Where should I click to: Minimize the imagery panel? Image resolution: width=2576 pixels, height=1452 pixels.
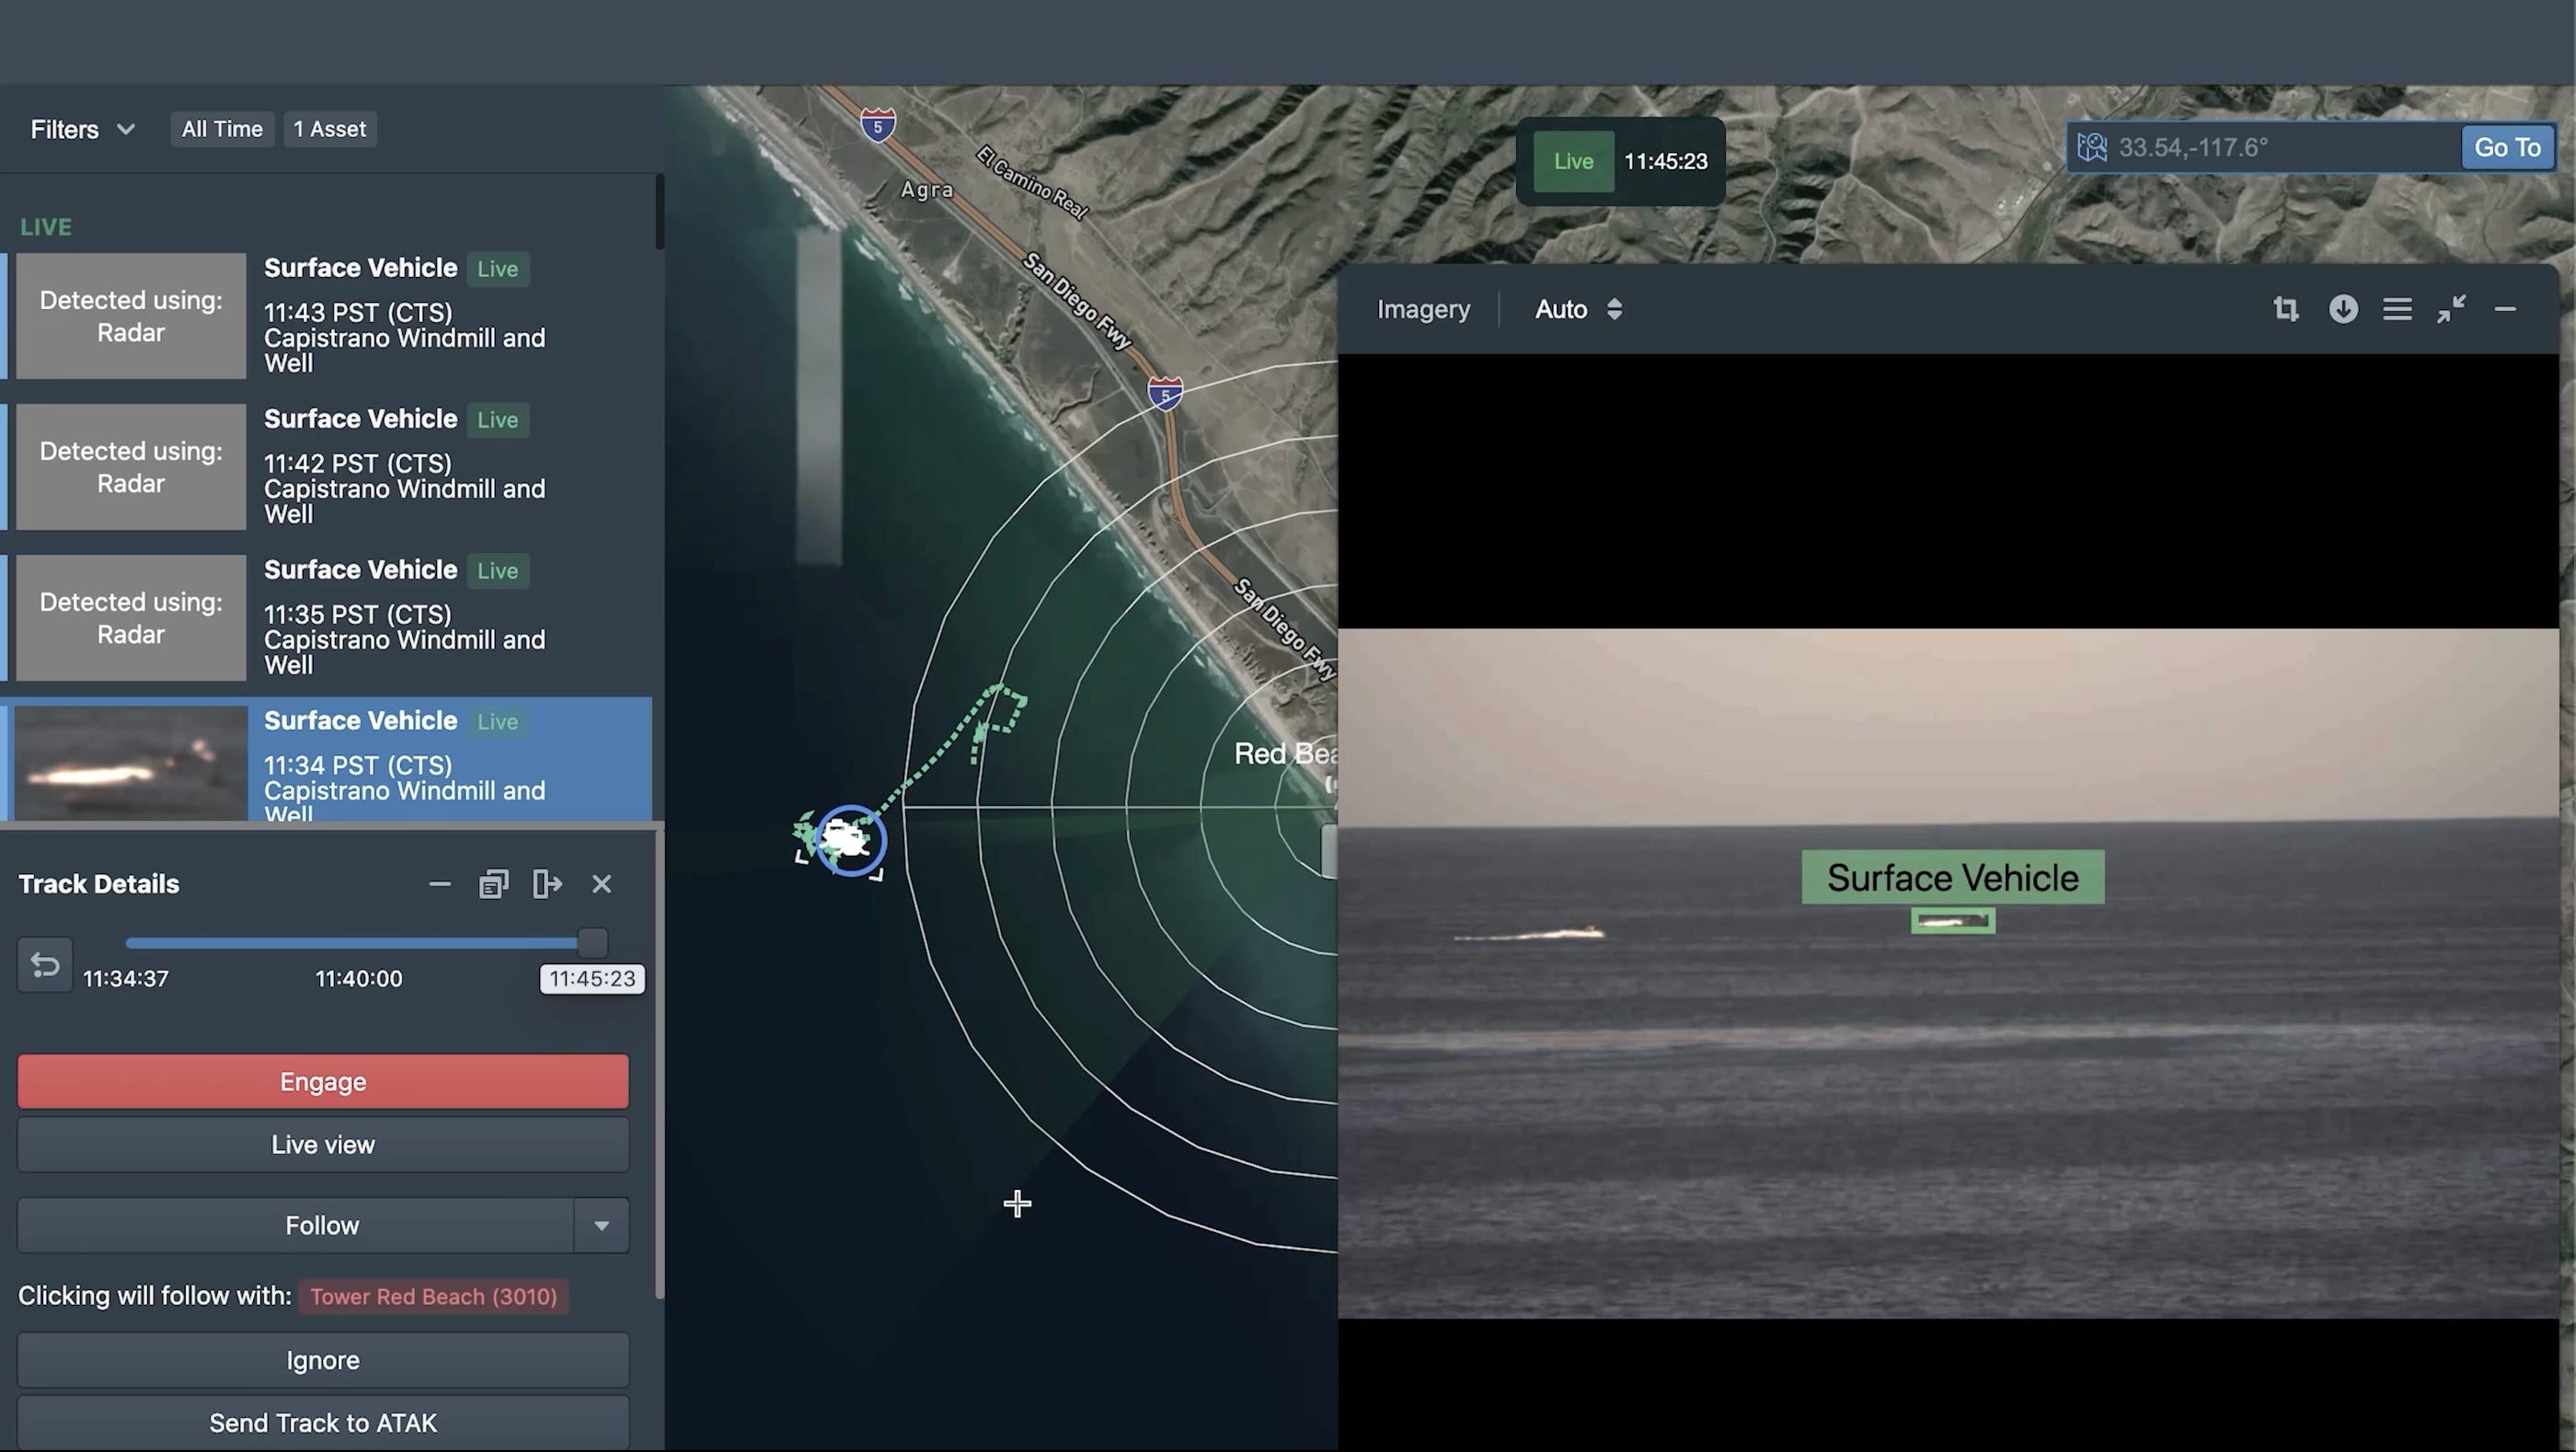click(2505, 309)
